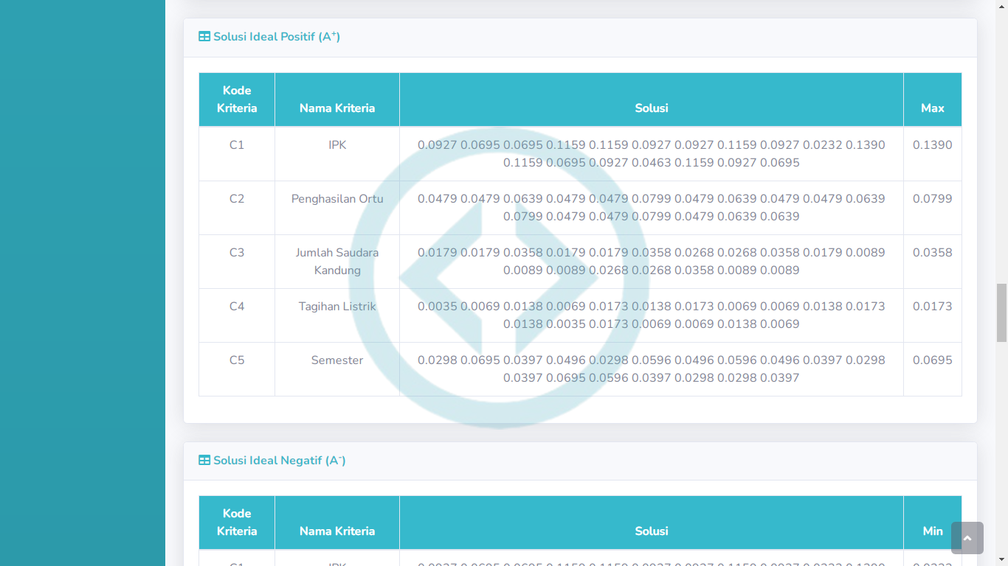Select the Nama Kriteria header in negative table
Screen dimensions: 1008x566
[x=337, y=531]
